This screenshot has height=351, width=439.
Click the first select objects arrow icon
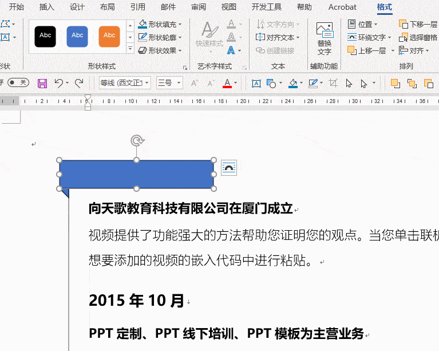tap(349, 83)
